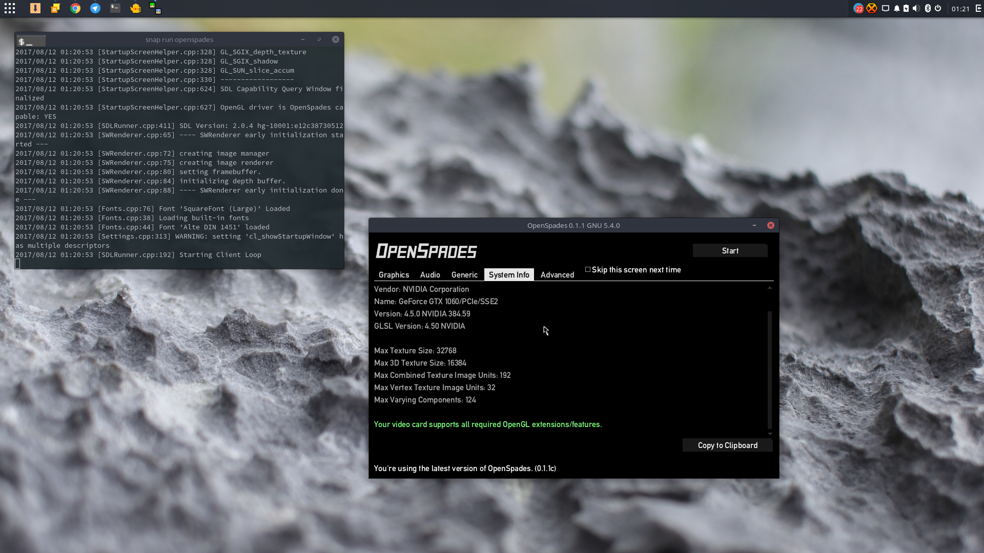Click the 'OpenSpades 0.1.1 GNU 5.4.0' title bar
Screen dimensions: 984x553
573,225
